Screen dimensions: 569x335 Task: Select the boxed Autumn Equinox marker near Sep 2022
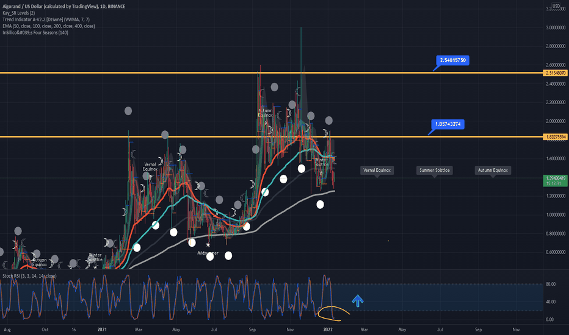[493, 170]
